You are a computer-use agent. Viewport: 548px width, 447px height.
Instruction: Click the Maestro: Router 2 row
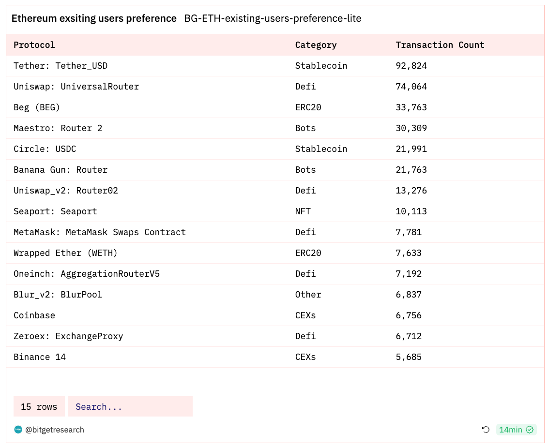pyautogui.click(x=275, y=128)
